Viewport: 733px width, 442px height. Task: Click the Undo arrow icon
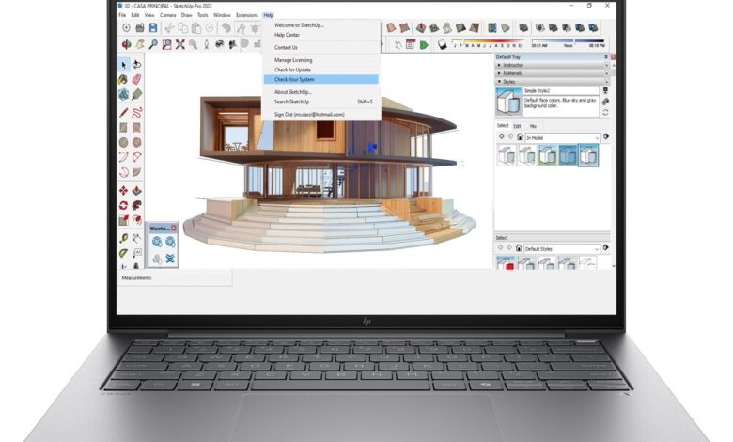[x=226, y=28]
